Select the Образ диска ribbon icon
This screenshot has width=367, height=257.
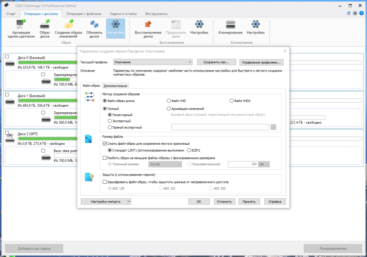click(x=44, y=29)
